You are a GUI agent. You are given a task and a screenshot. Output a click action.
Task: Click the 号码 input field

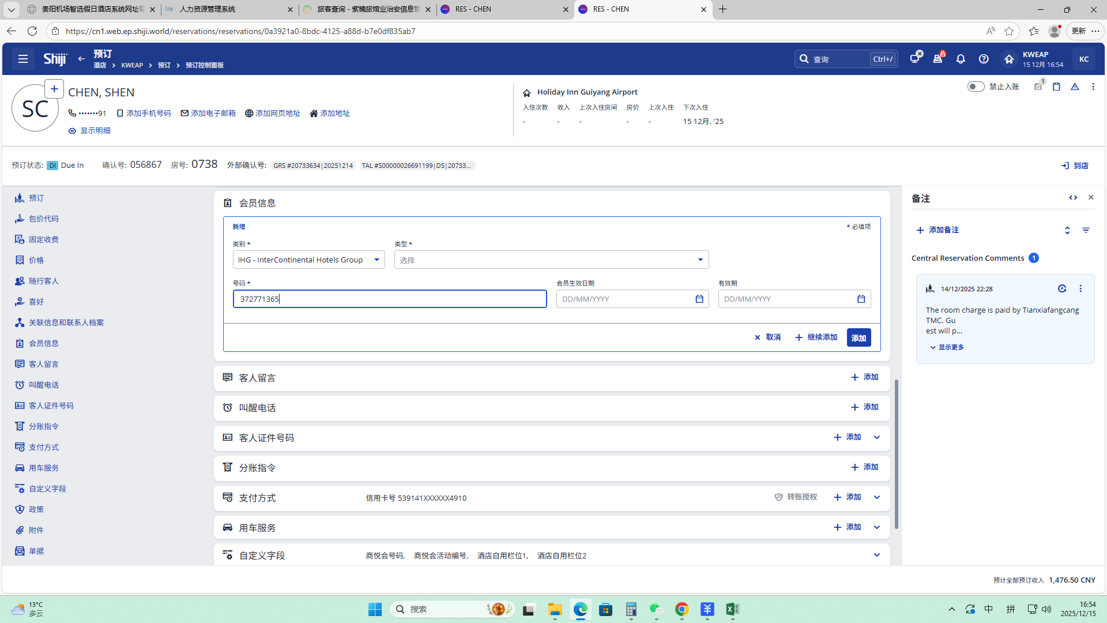tap(390, 299)
